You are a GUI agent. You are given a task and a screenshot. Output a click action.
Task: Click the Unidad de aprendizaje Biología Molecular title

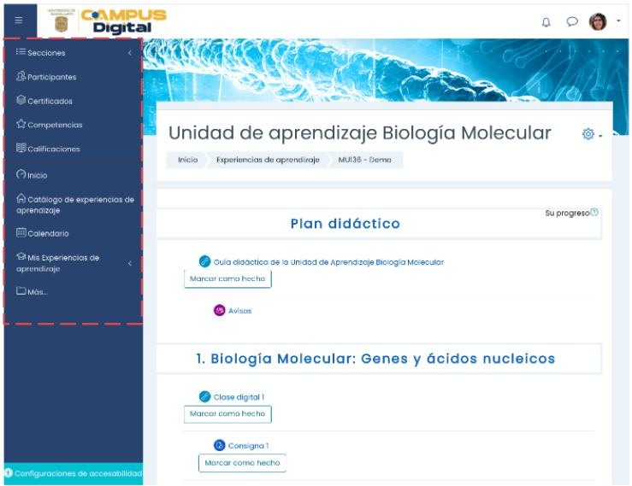(x=359, y=133)
